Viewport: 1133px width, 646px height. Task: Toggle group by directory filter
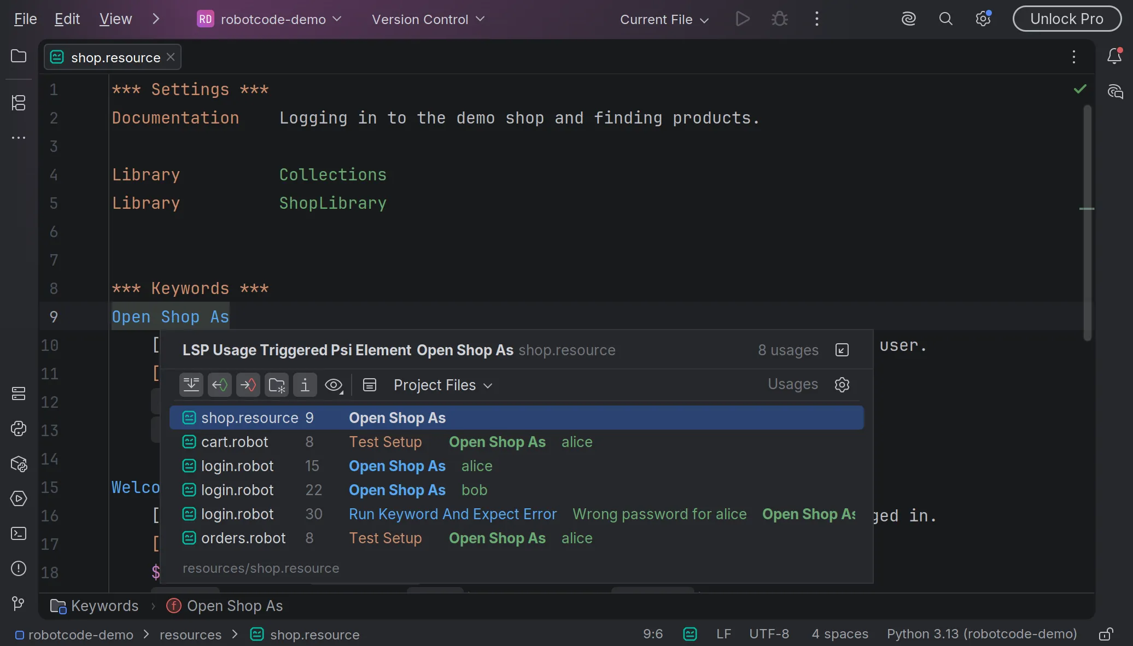[277, 385]
